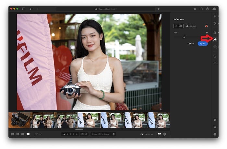The image size is (227, 149).
Task: Select the Crop and rotate tool
Action: click(215, 32)
